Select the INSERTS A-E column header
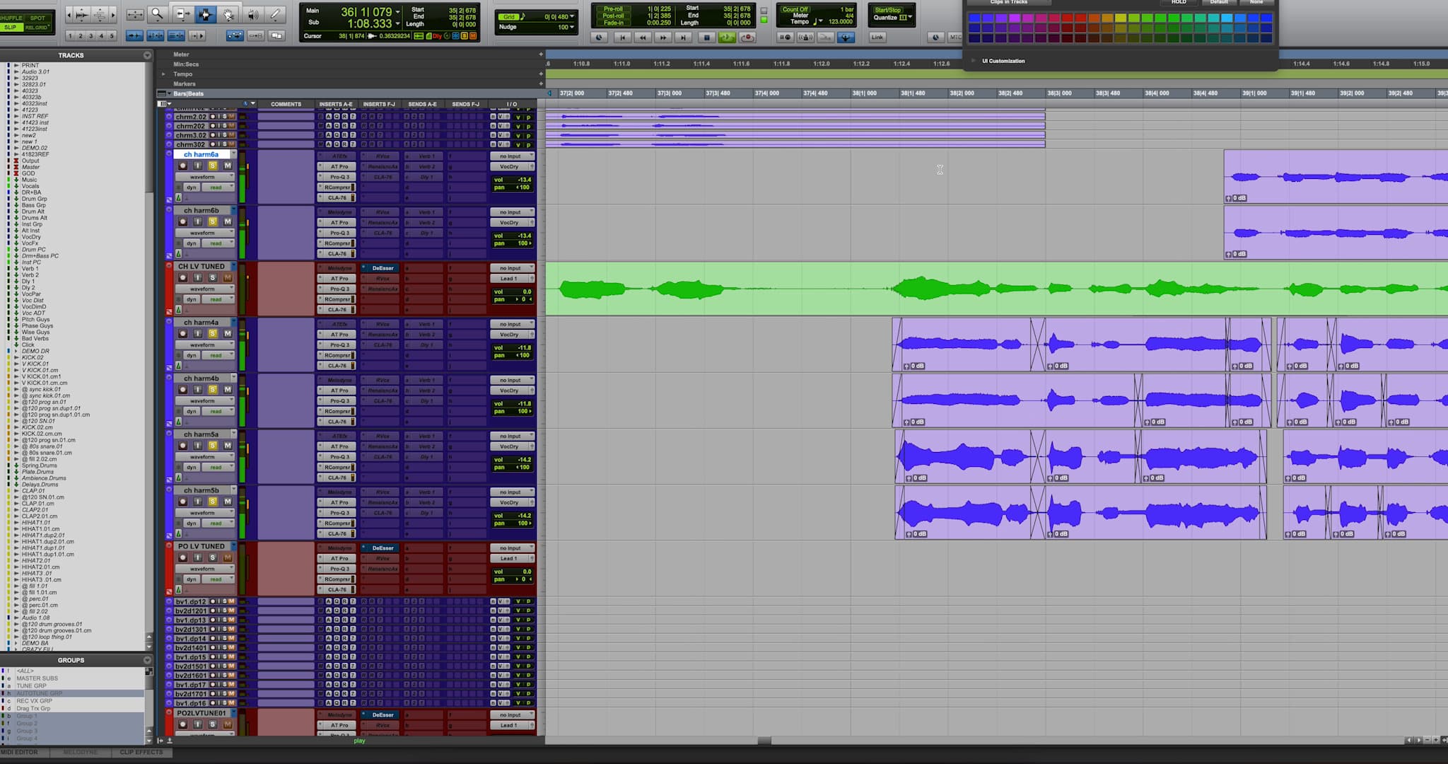The image size is (1448, 764). [x=336, y=104]
